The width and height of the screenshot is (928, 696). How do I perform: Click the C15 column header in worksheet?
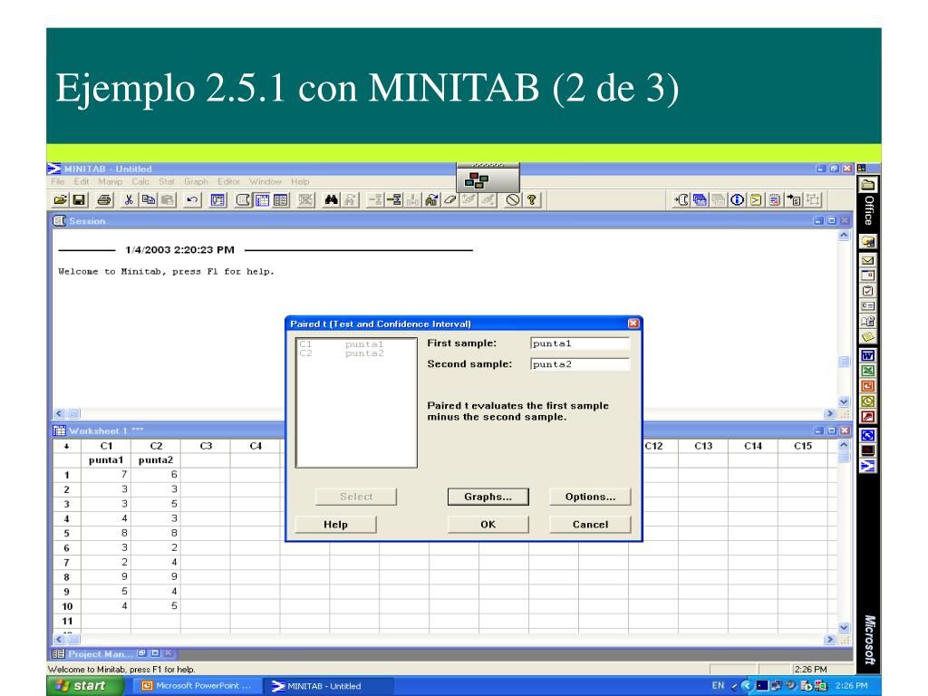[803, 446]
